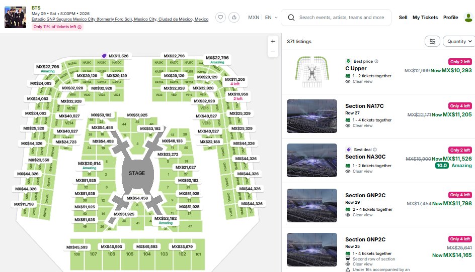Click the MXN currency label
The width and height of the screenshot is (475, 272).
[254, 18]
